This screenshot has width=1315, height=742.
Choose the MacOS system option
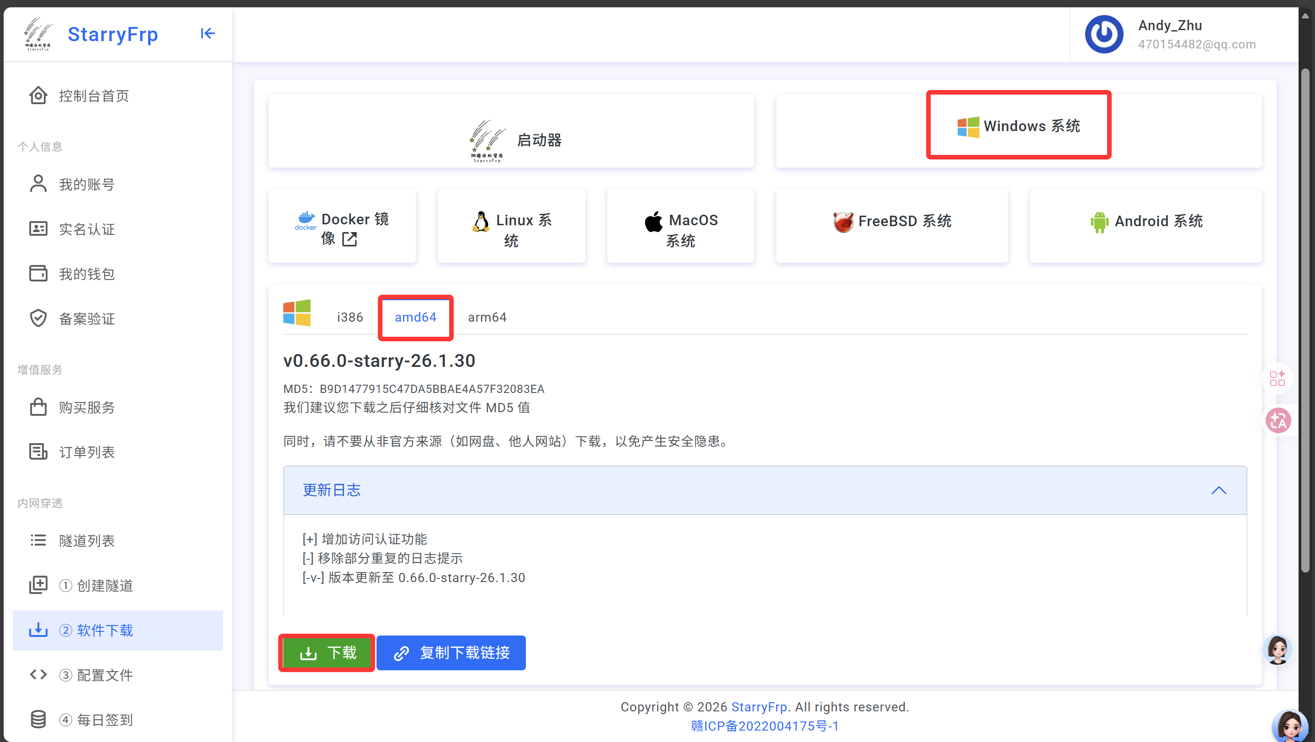680,227
